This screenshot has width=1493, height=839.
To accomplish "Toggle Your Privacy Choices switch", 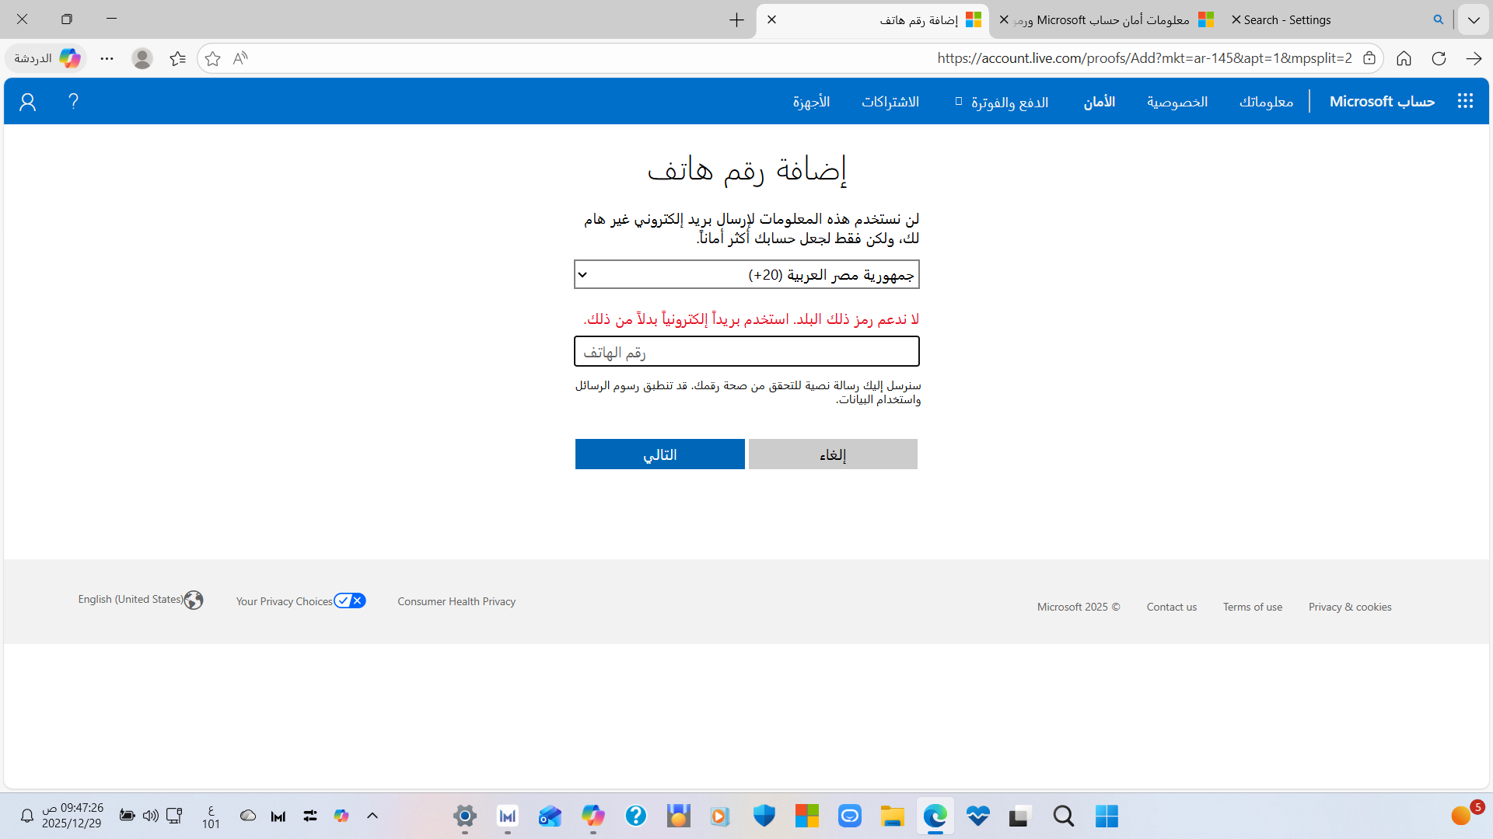I will [x=350, y=601].
